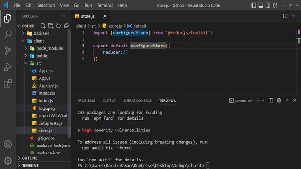Image resolution: width=301 pixels, height=169 pixels.
Task: Open Customize Layout button
Action: coord(275,5)
